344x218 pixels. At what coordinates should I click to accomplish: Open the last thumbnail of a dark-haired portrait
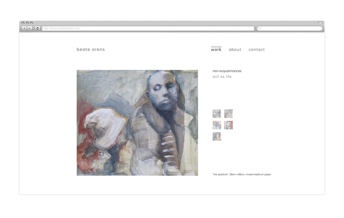(217, 136)
